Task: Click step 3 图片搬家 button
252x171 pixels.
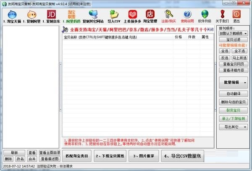Action: [144, 156]
